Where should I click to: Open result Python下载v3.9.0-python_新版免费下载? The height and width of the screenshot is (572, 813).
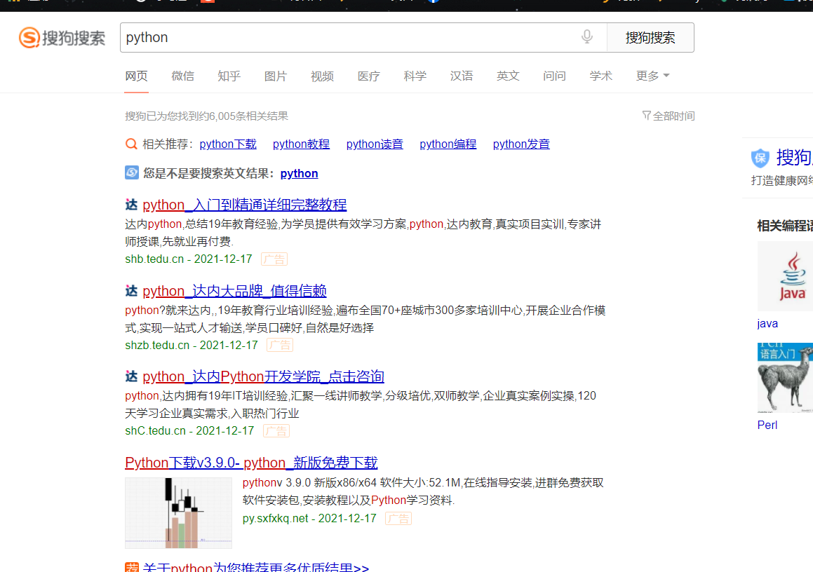tap(251, 463)
